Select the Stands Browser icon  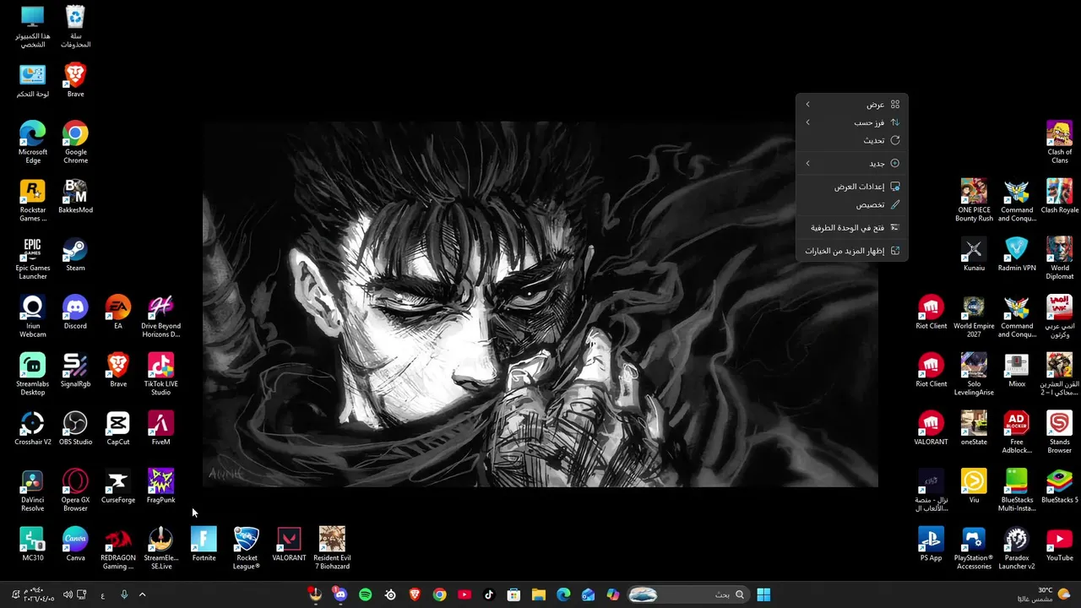[1059, 432]
